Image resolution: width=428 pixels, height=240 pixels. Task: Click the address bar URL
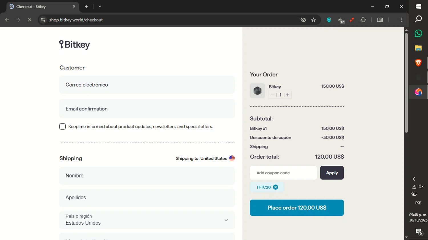tap(76, 20)
